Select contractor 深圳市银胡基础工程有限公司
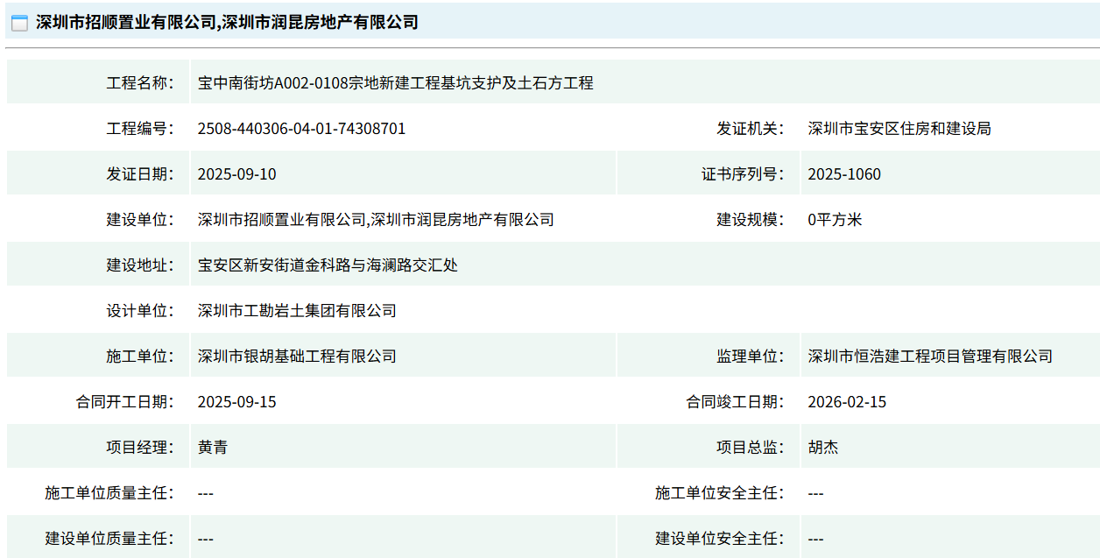Screen dimensions: 1100x558 [x=297, y=357]
